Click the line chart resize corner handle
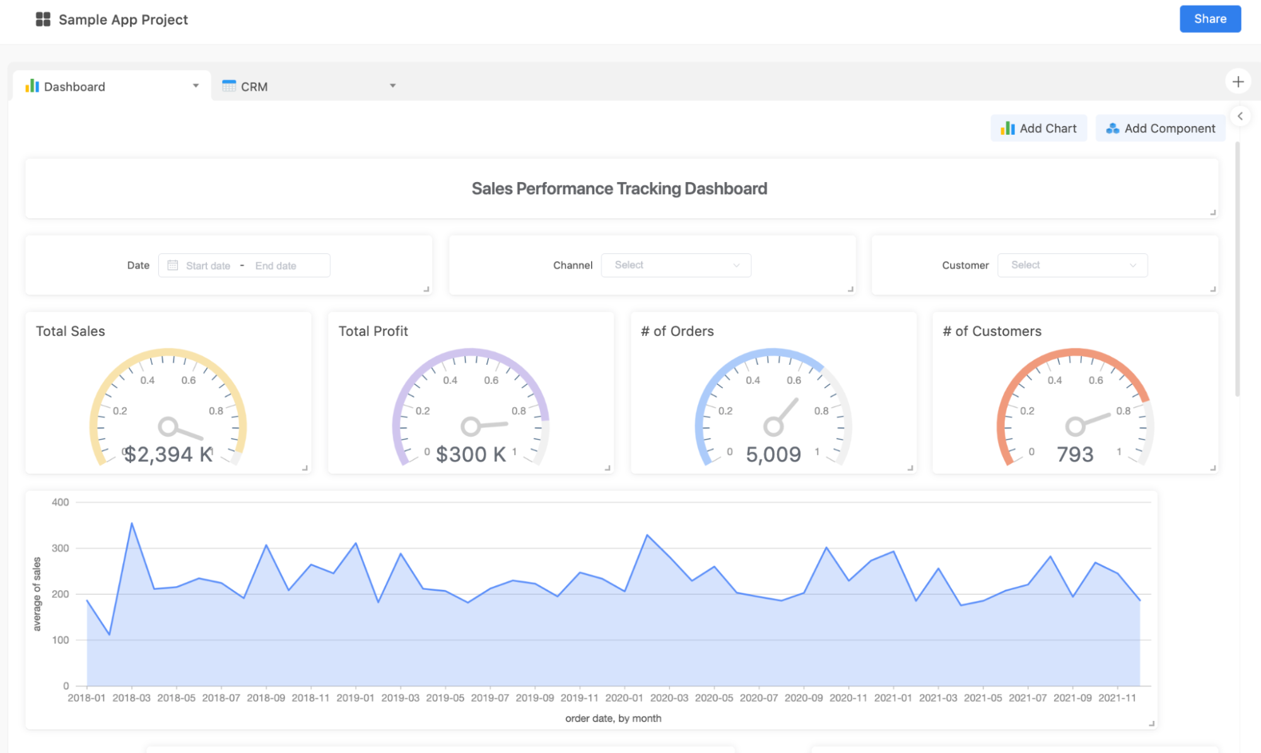Screen dimensions: 1261x753 (x=1151, y=723)
